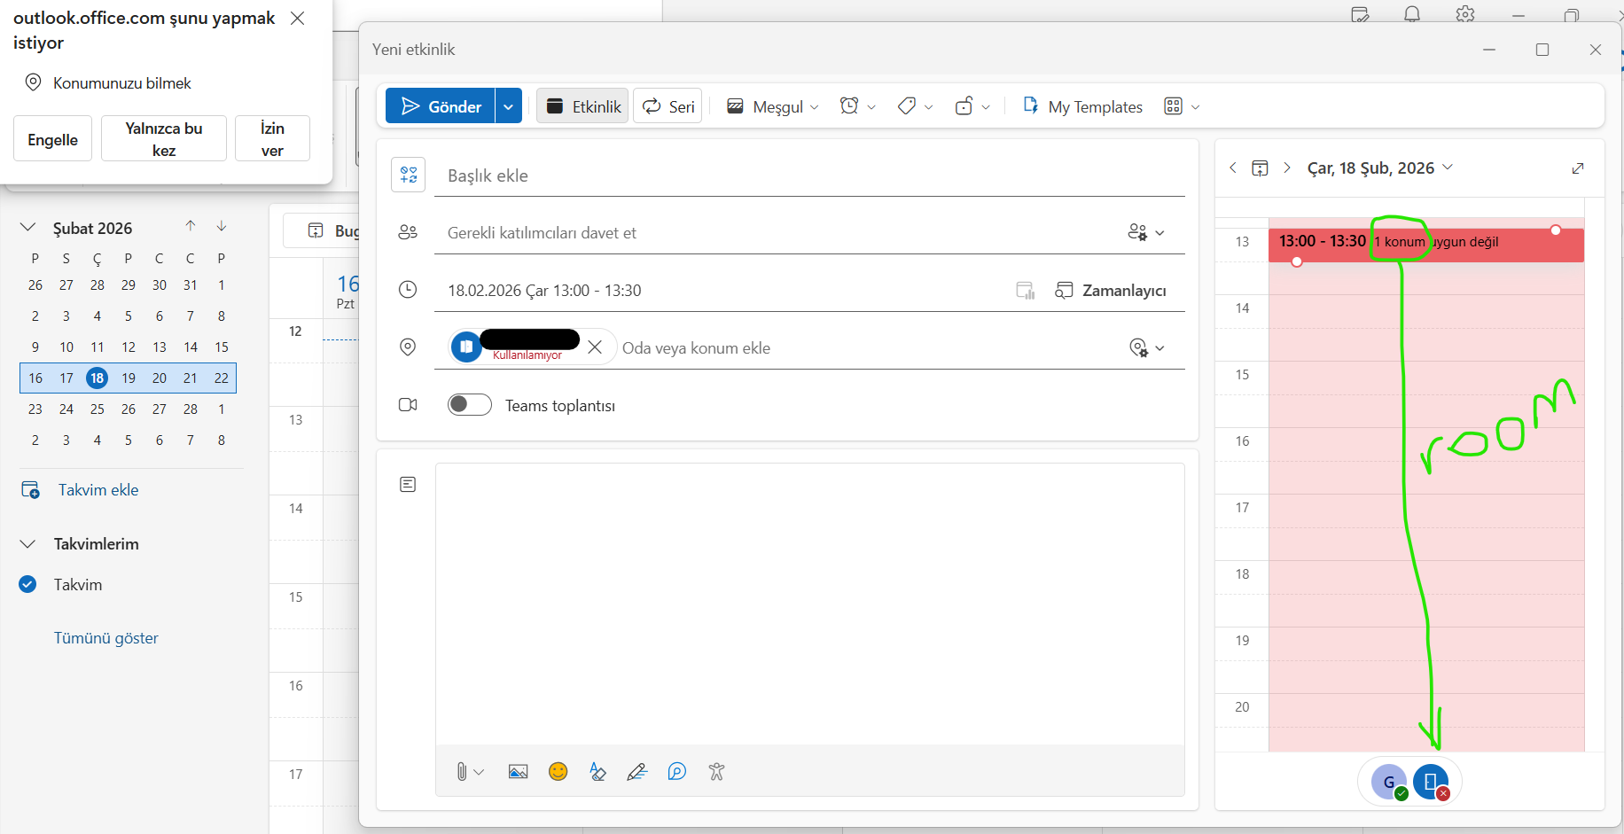Uncheck the Takvim calendar checkbox
The image size is (1624, 834).
(28, 584)
